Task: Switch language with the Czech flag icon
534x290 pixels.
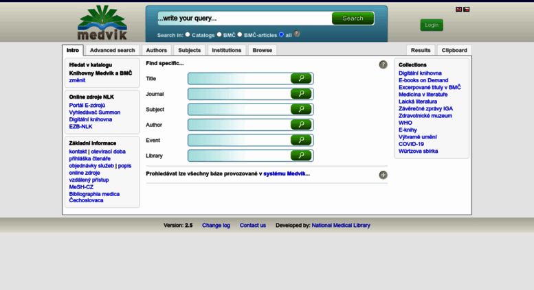Action: coord(467,10)
